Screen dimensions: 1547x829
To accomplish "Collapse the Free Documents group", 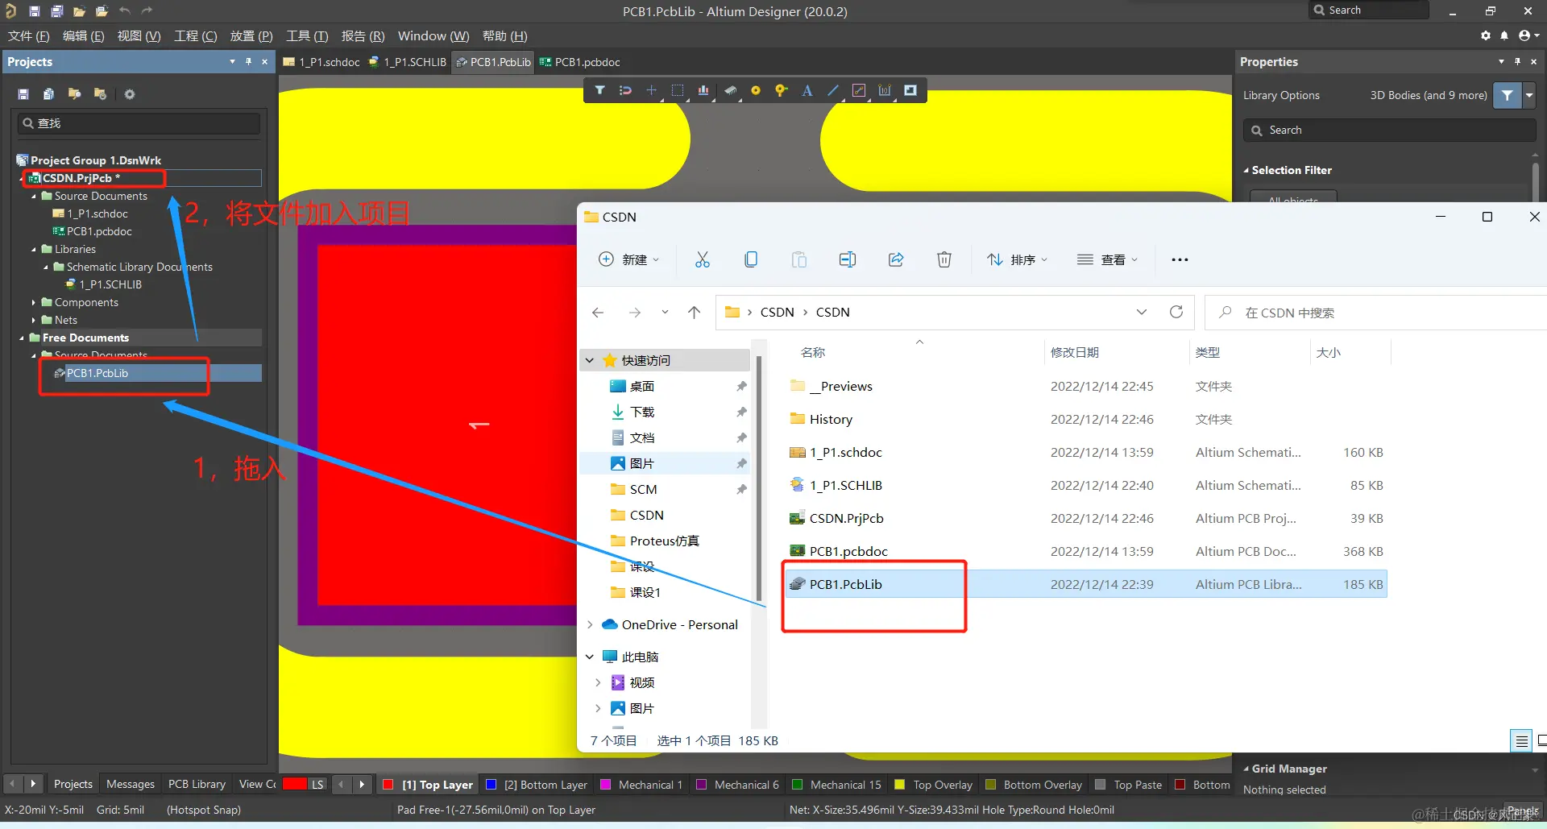I will pos(22,338).
